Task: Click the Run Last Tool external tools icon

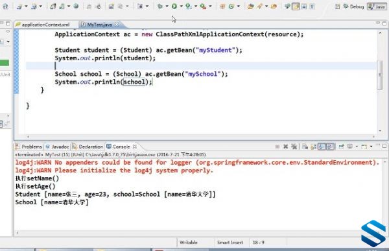Action: (x=203, y=6)
